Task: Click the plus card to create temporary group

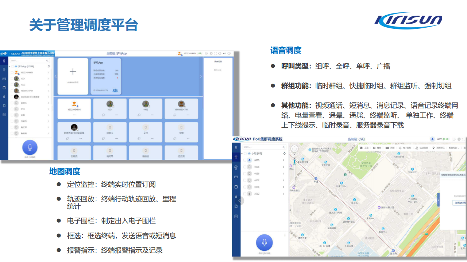Action: 73,76
